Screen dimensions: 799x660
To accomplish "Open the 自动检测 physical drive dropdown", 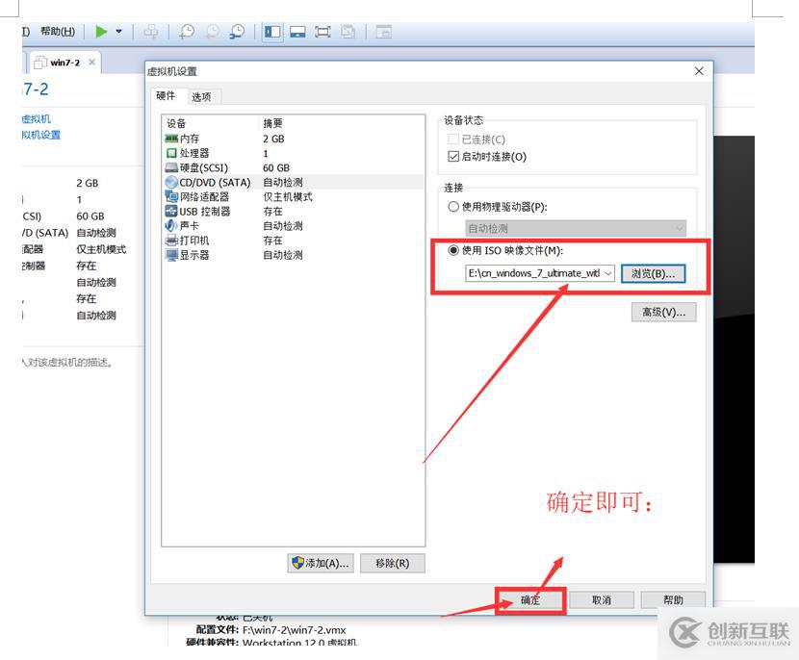I will click(x=576, y=228).
